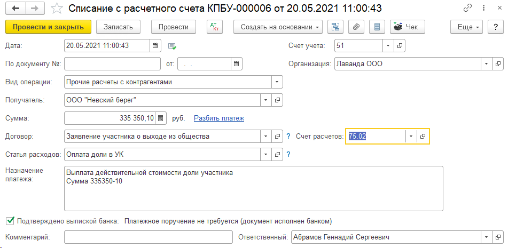Expand Ответственный dropdown list
This screenshot has height=248, width=508.
tap(486, 237)
